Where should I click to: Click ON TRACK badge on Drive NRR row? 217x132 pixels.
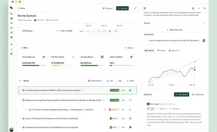(x=115, y=90)
